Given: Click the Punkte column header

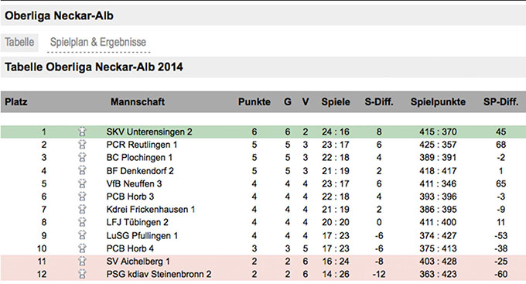Looking at the screenshot, I should (x=254, y=101).
